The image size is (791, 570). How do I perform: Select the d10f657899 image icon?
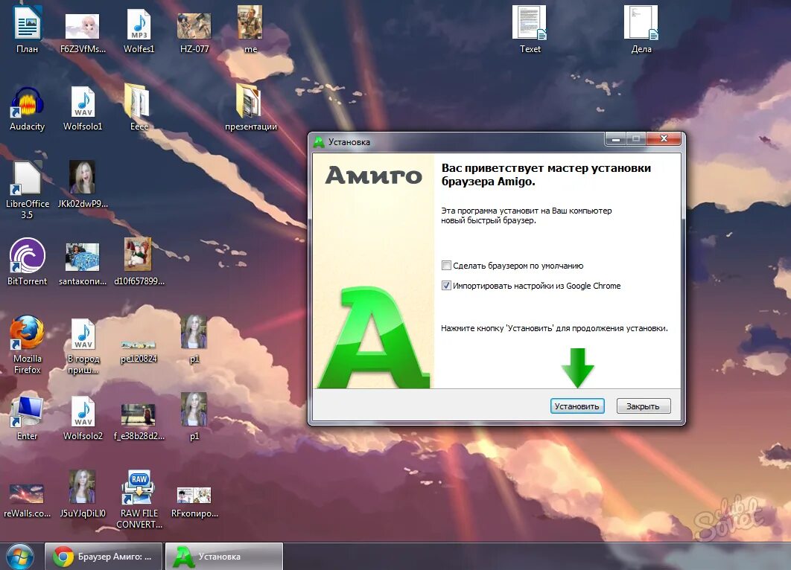coord(138,254)
